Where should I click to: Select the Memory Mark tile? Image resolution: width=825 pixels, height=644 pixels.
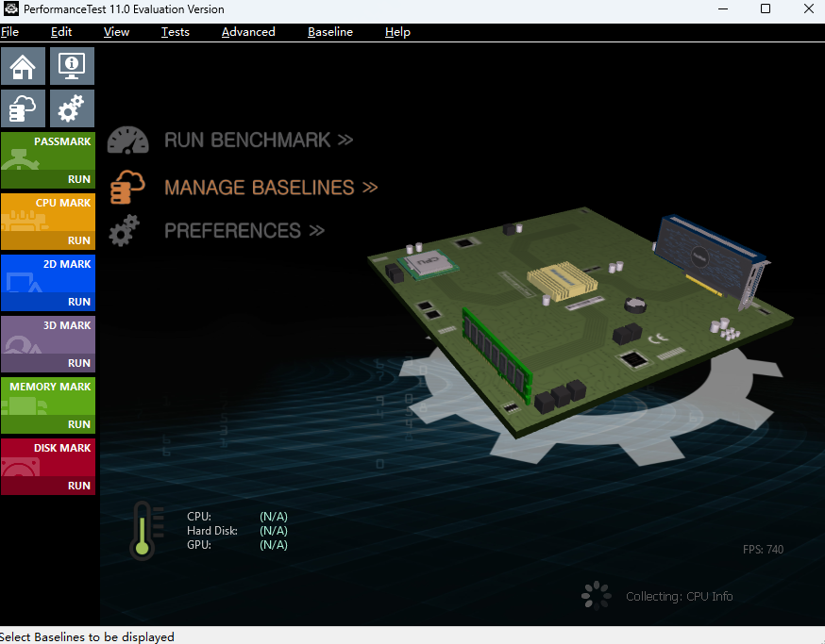[48, 405]
